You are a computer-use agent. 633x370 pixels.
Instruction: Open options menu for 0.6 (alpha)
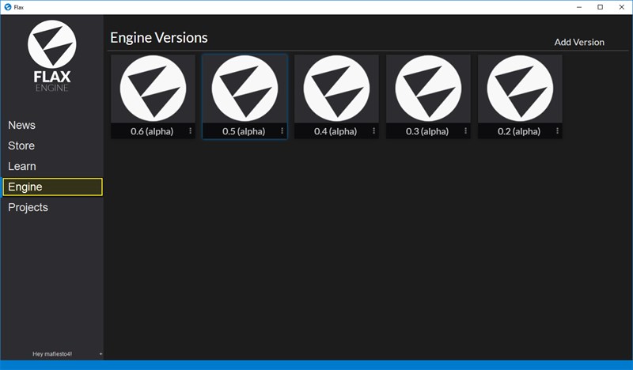pos(190,130)
